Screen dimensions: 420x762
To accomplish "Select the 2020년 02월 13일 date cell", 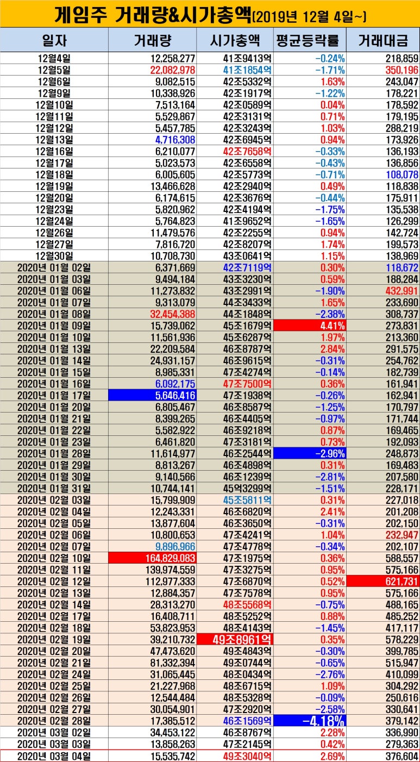I will 54,594.
